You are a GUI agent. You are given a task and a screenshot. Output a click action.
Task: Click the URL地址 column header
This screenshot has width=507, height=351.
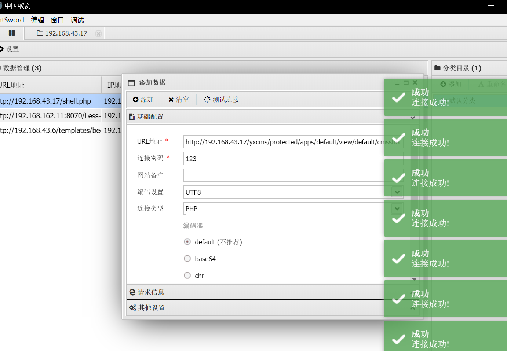50,85
